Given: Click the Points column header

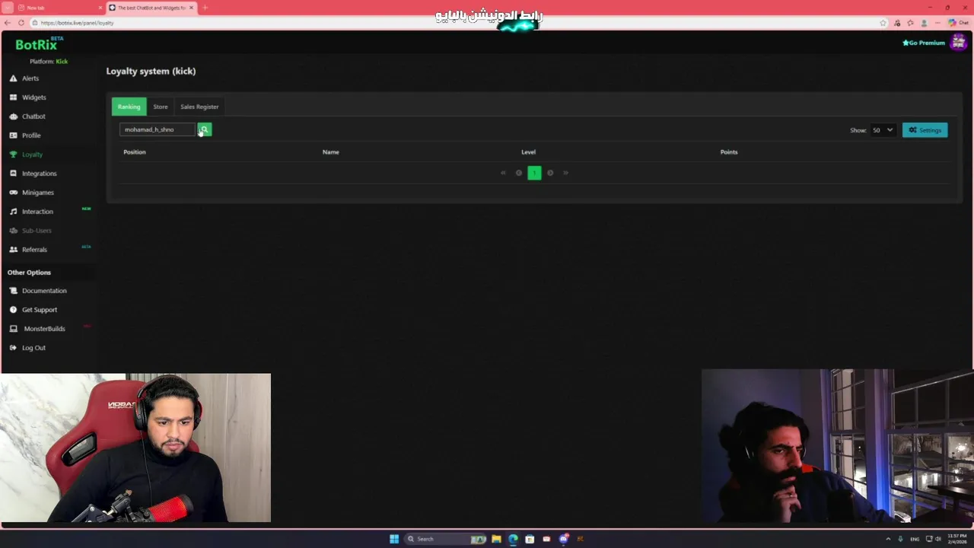Looking at the screenshot, I should point(729,152).
